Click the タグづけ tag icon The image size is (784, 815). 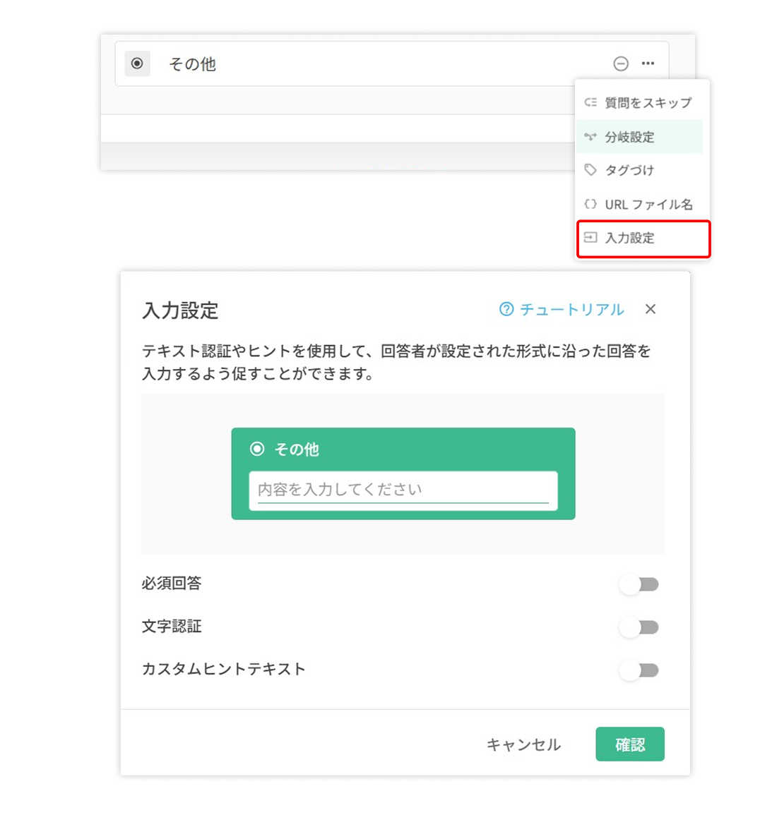(x=590, y=170)
